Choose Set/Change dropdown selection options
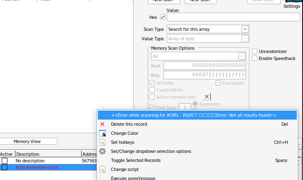Viewport: 303px width, 180px height. click(197, 151)
